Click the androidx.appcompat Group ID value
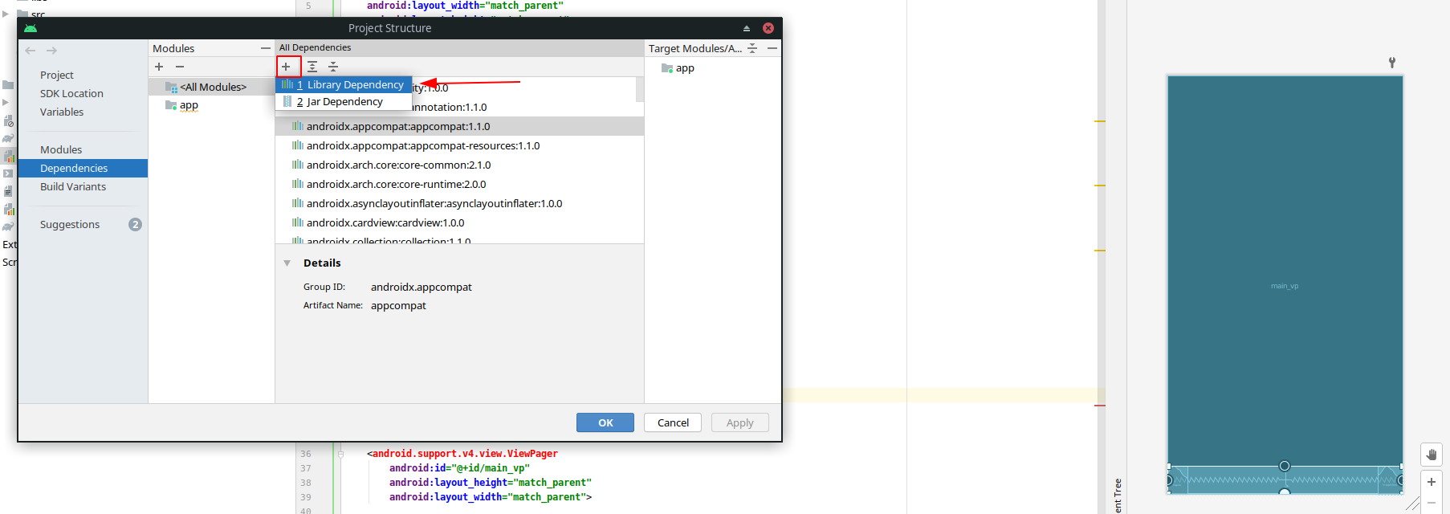 tap(421, 287)
